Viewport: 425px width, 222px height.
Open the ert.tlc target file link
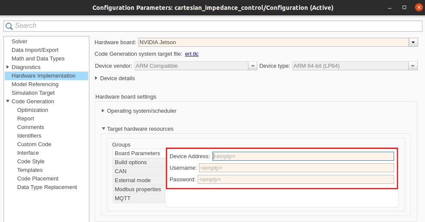(x=192, y=54)
